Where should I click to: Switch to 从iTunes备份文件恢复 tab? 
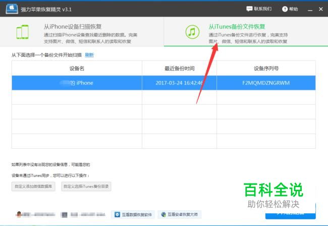[x=246, y=32]
